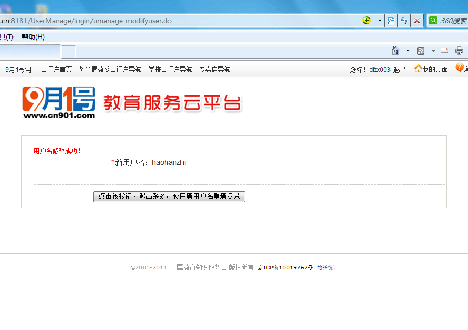Click the 京ICP备10019762号 footer link

[285, 268]
